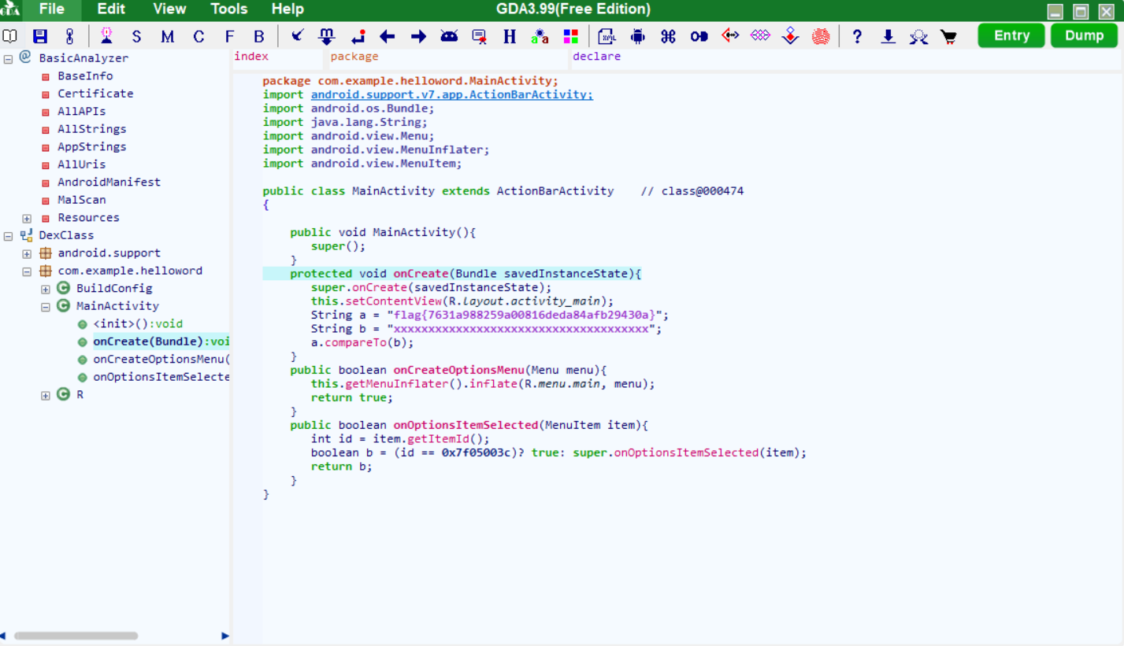Image resolution: width=1124 pixels, height=646 pixels.
Task: Select the AppStrings entry
Action: (91, 146)
